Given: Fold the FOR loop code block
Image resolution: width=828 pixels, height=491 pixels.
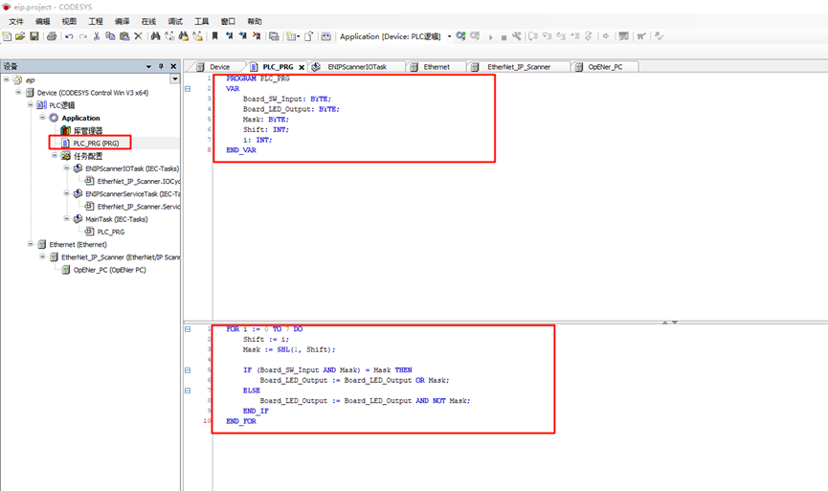Looking at the screenshot, I should 188,329.
